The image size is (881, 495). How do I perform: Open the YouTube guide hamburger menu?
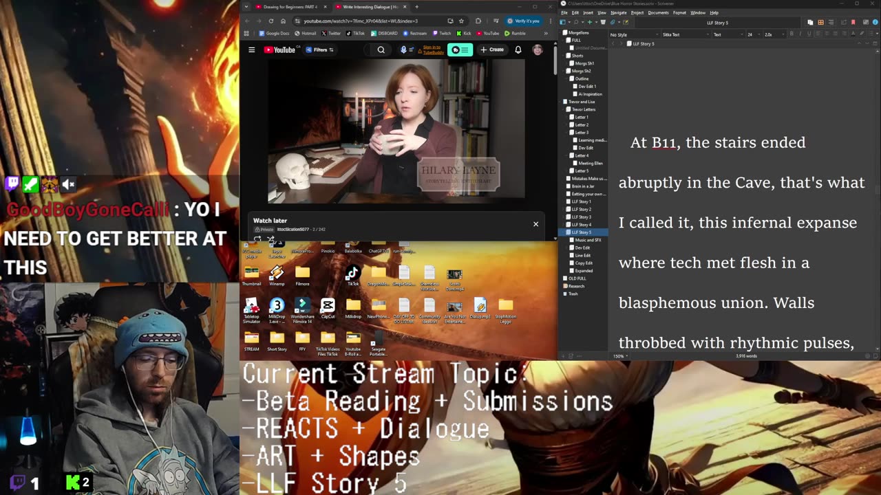(252, 49)
